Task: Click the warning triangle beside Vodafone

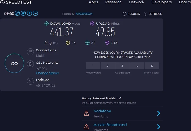Action: pos(86,113)
